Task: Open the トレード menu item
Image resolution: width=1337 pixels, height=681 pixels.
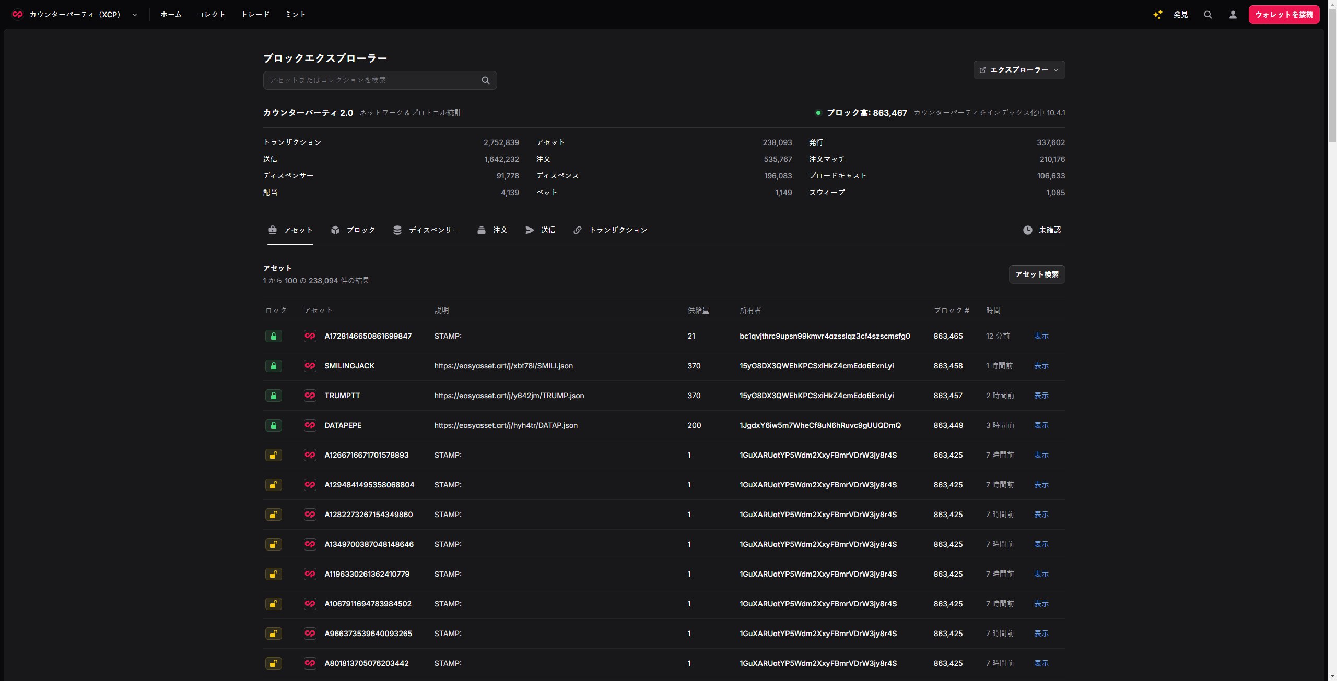Action: tap(255, 15)
